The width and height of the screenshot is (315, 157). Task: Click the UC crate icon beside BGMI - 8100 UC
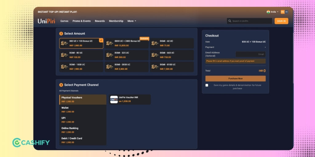[x=155, y=67]
